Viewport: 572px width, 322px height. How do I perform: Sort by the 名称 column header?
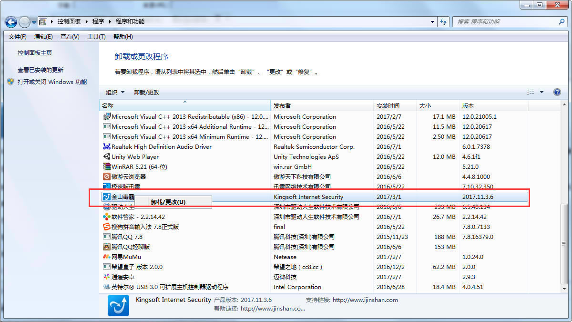185,105
